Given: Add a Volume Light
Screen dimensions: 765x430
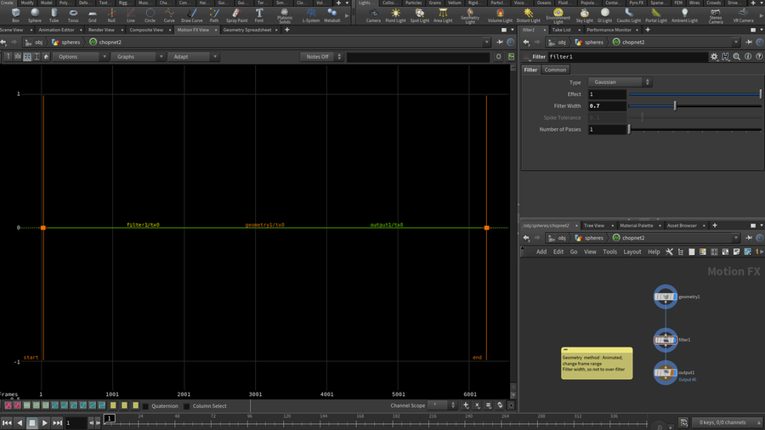Looking at the screenshot, I should click(500, 15).
